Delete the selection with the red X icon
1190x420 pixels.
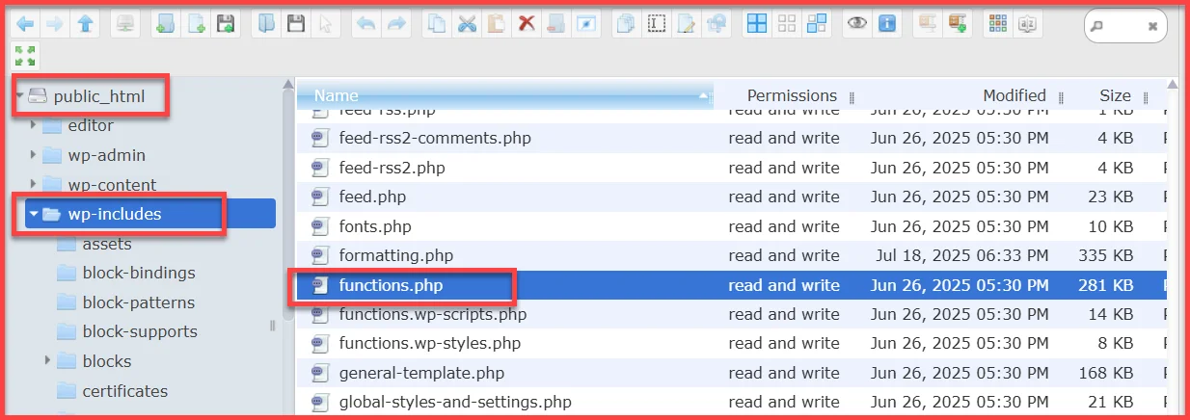526,23
